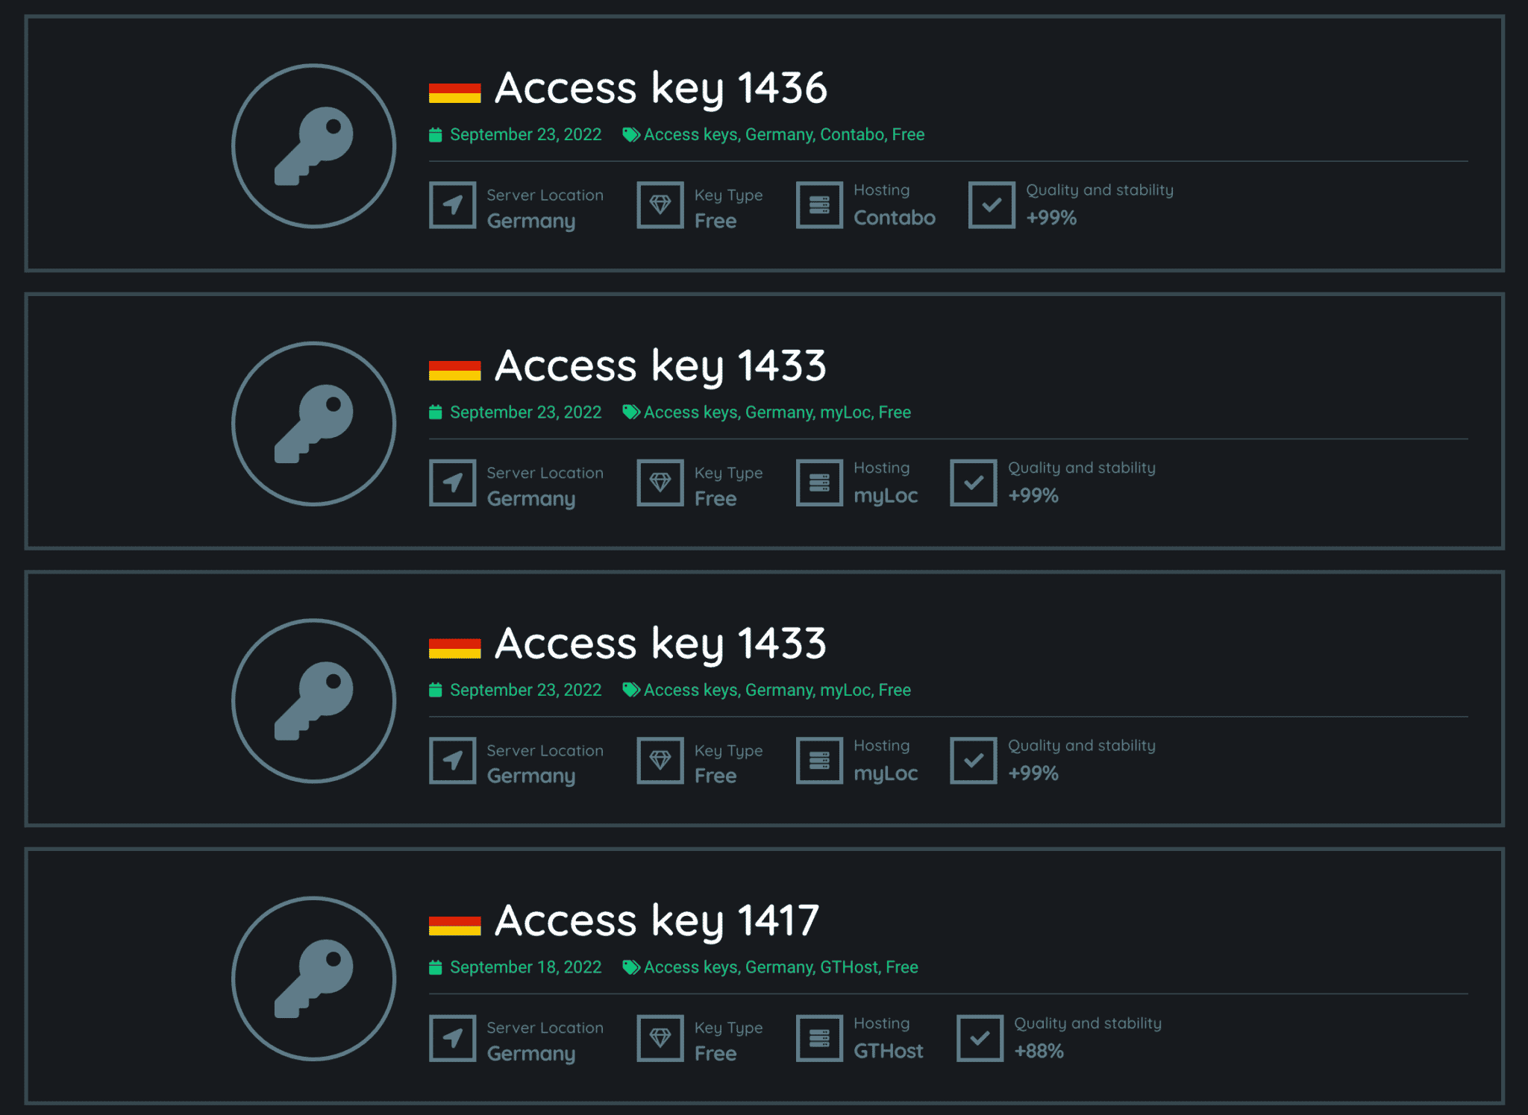The height and width of the screenshot is (1115, 1528).
Task: Select the GTHost tag in key 1417
Action: 849,967
